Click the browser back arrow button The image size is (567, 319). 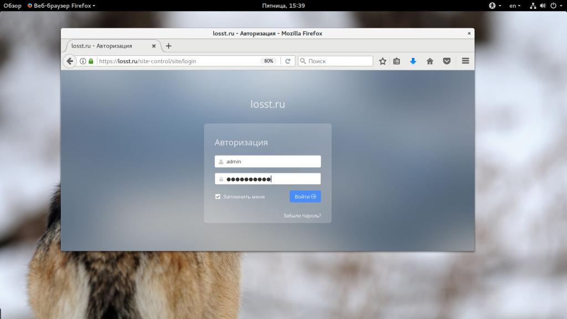point(70,61)
